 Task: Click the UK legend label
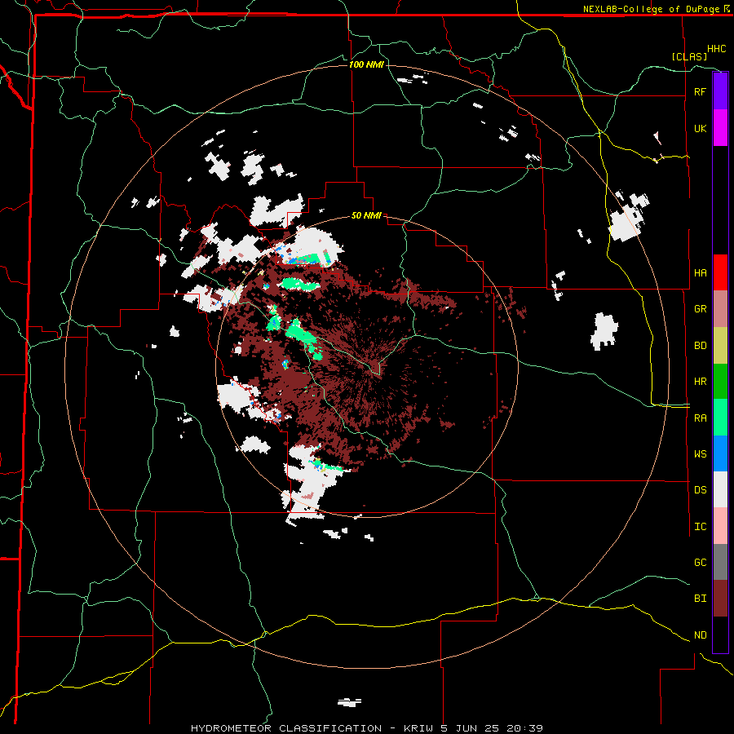700,128
